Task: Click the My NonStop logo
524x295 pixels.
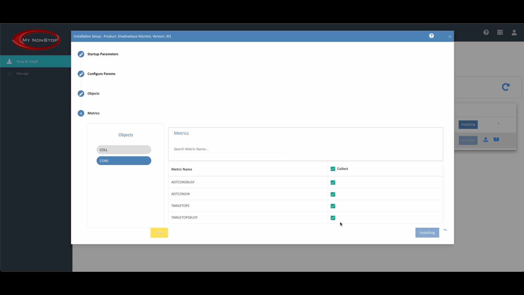Action: point(36,40)
